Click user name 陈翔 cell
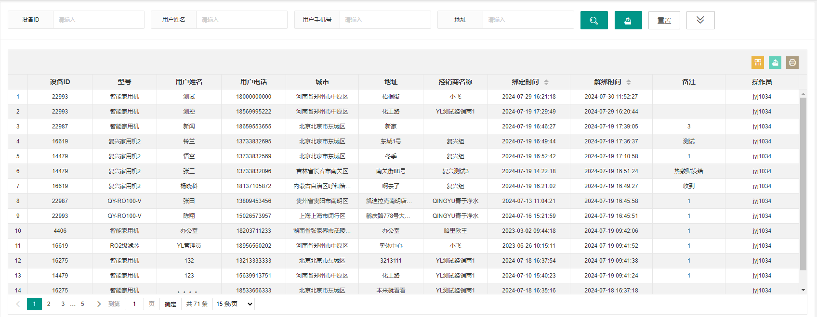The image size is (817, 317). click(189, 216)
